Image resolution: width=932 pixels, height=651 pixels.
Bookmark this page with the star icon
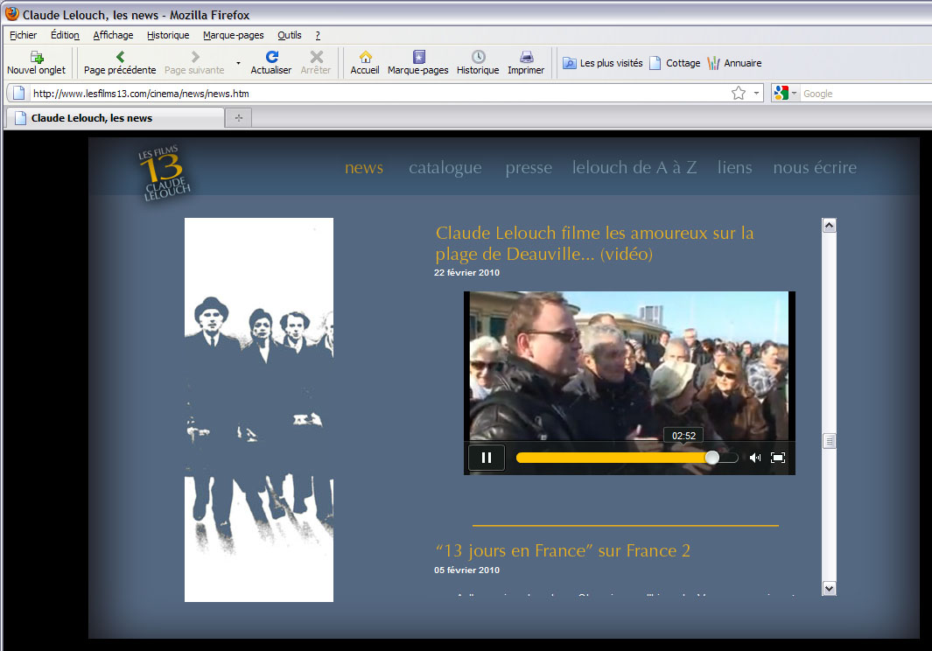pyautogui.click(x=739, y=94)
